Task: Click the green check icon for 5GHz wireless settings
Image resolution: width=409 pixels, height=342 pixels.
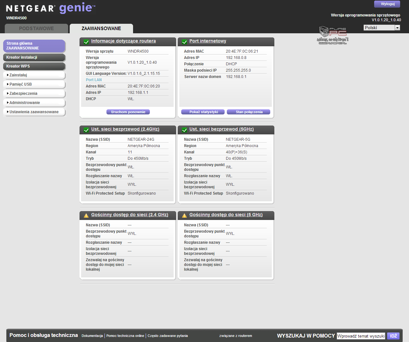Action: pyautogui.click(x=184, y=130)
